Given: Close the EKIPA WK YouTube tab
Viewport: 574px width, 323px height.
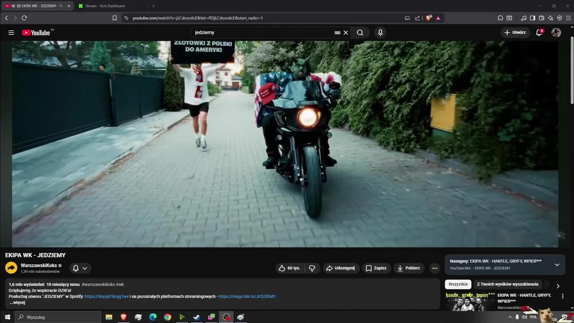Looking at the screenshot, I should tap(69, 6).
